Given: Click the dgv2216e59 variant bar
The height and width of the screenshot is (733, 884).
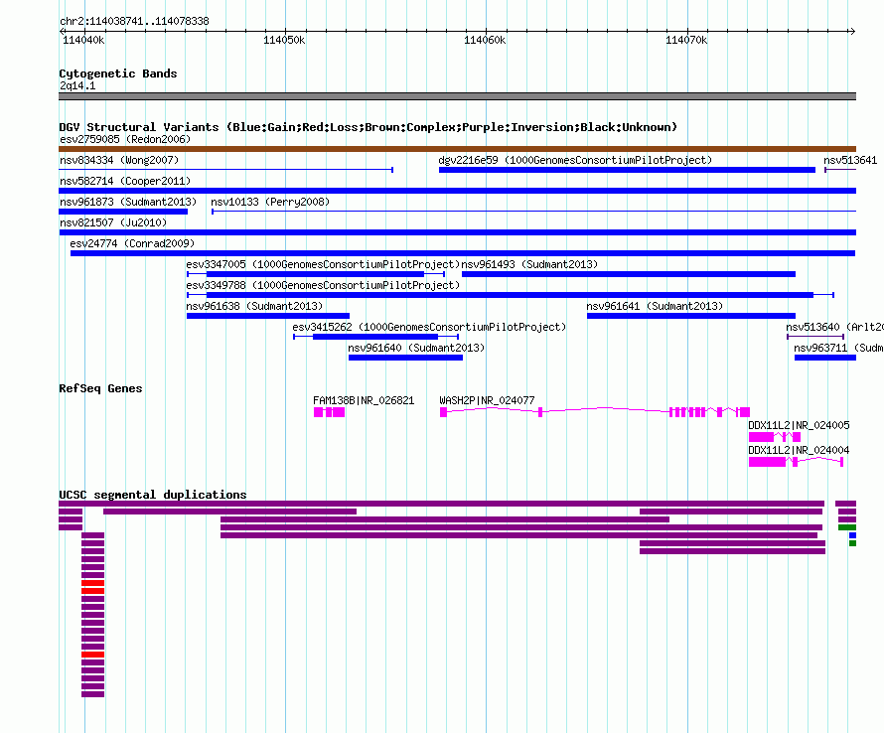Looking at the screenshot, I should 627,170.
